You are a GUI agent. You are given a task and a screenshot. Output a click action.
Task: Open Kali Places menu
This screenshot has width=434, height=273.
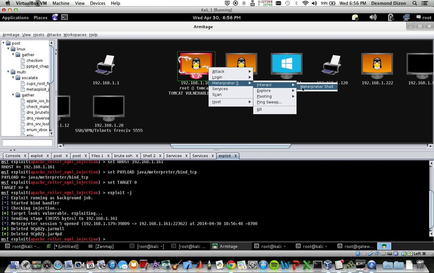[x=41, y=17]
